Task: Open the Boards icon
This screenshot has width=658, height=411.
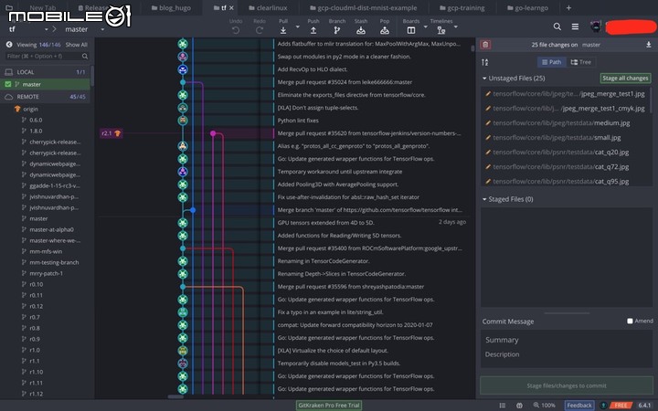Action: coord(411,30)
